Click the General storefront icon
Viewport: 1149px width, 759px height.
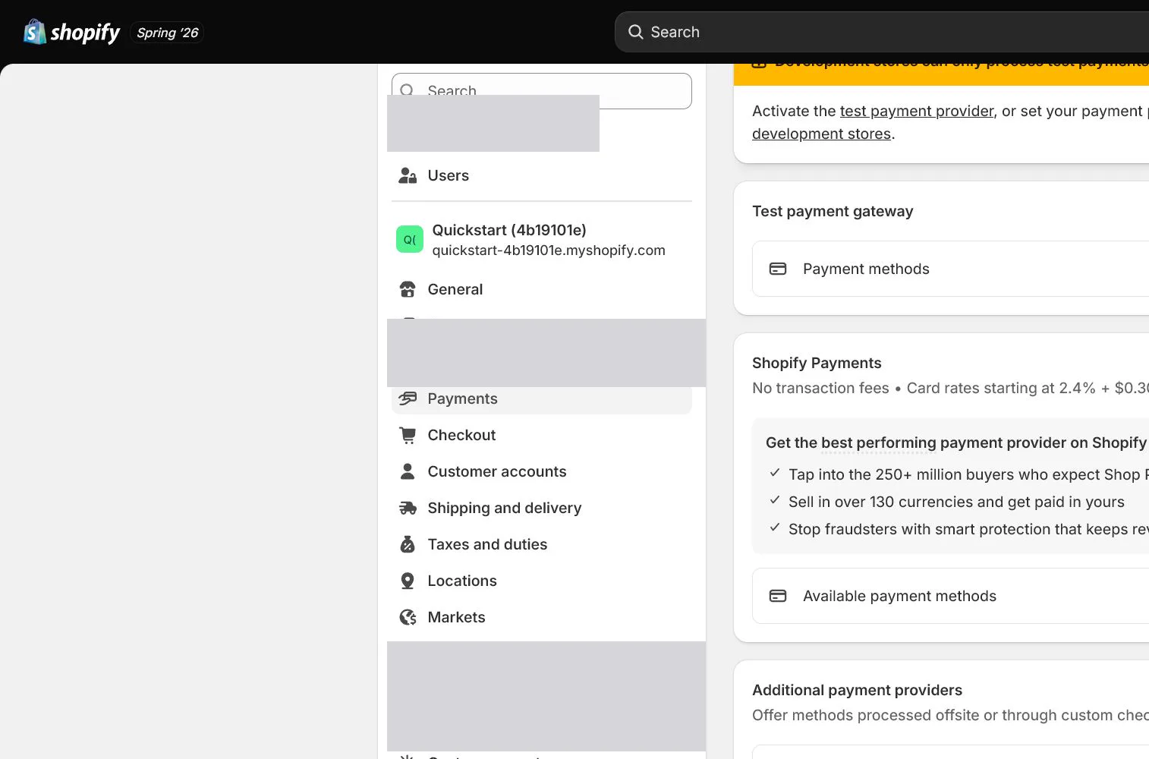pyautogui.click(x=408, y=289)
